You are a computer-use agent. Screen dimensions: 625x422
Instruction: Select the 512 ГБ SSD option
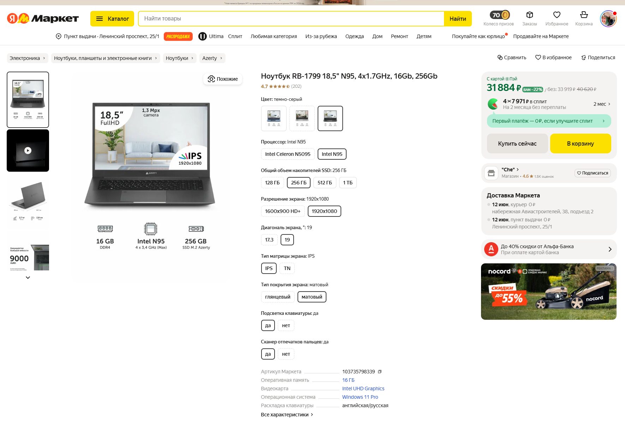point(324,183)
